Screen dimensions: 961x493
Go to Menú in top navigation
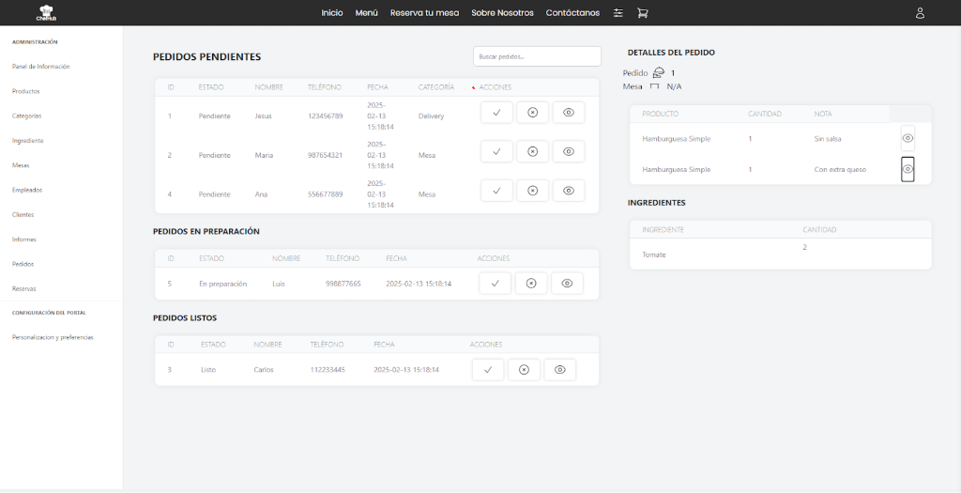(366, 13)
